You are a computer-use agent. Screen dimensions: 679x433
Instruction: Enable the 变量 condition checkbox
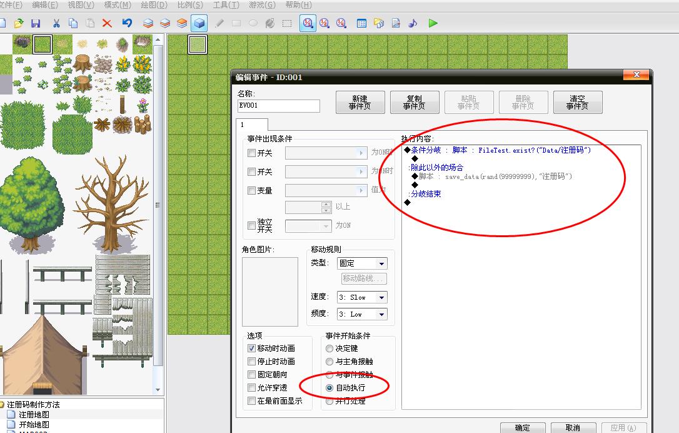pos(251,190)
